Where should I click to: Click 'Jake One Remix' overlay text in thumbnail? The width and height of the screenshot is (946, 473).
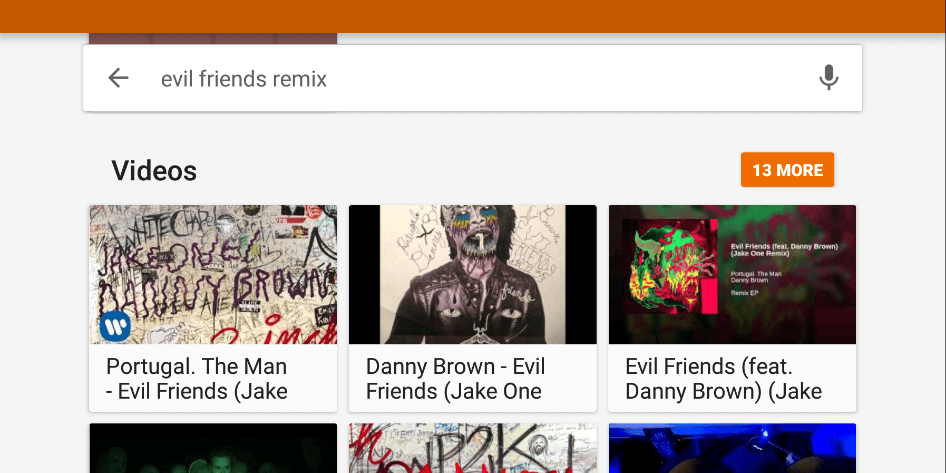(x=760, y=254)
